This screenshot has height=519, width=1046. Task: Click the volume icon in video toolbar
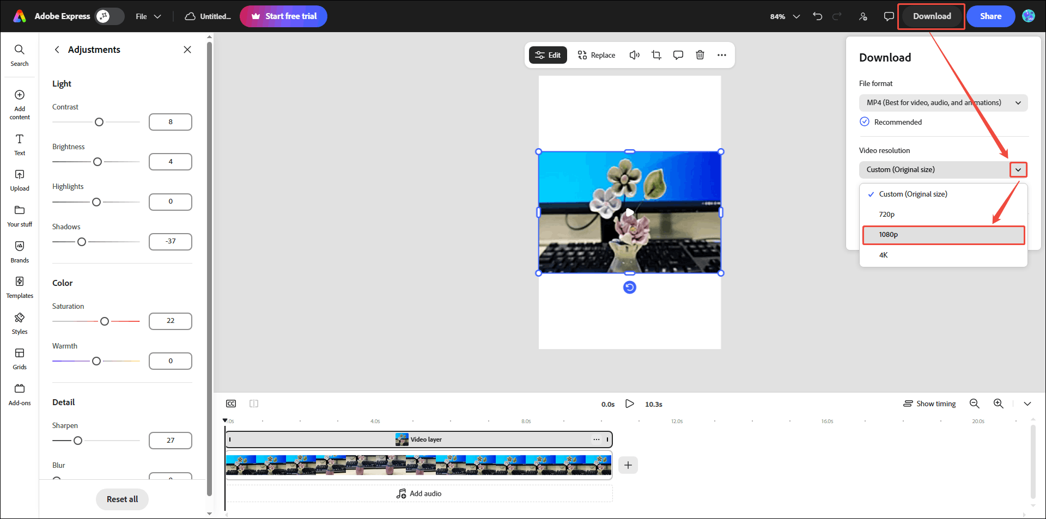coord(635,55)
